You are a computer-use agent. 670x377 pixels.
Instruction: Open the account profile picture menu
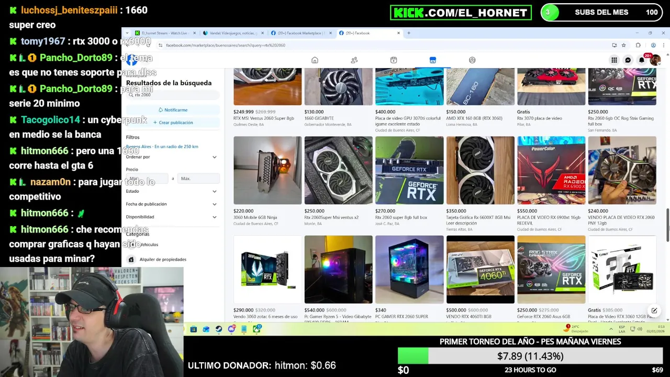(655, 60)
